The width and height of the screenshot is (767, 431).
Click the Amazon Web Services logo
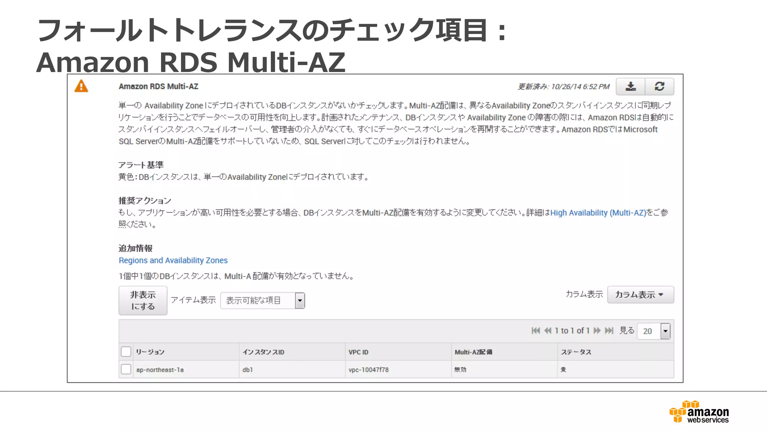pyautogui.click(x=699, y=412)
